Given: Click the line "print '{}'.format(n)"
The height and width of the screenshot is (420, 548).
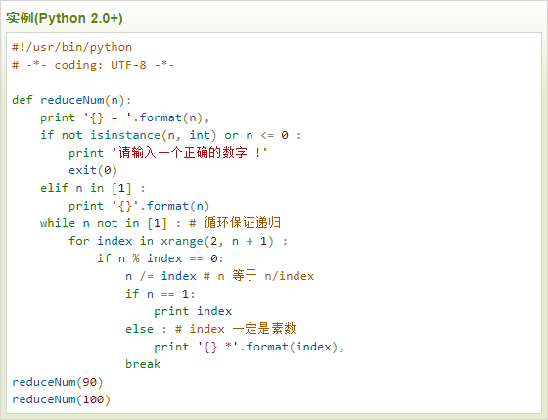Looking at the screenshot, I should tap(139, 206).
